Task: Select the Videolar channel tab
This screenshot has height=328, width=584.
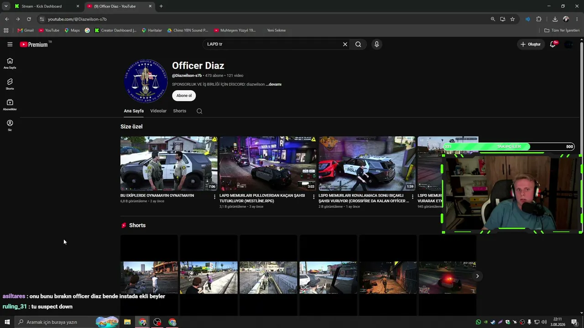Action: [x=158, y=111]
